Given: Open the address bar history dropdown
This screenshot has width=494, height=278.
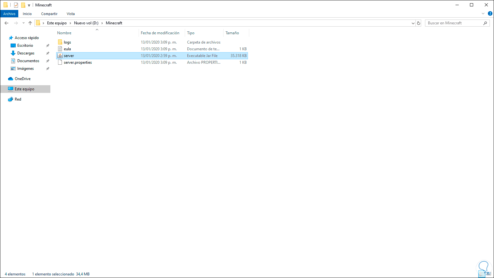Looking at the screenshot, I should [413, 23].
